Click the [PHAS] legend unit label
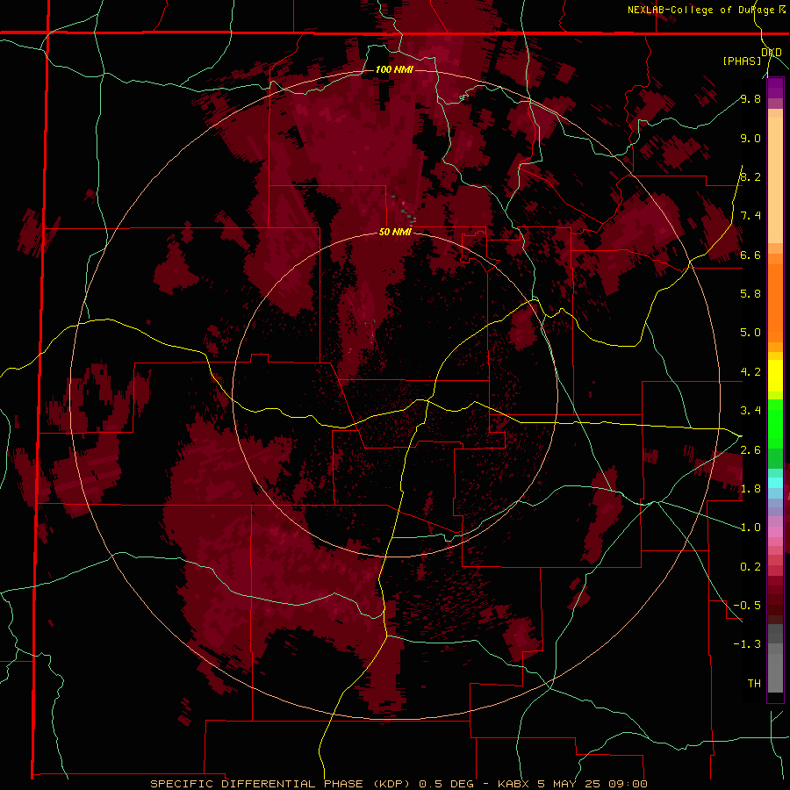Screen dimensions: 790x790 pos(742,61)
